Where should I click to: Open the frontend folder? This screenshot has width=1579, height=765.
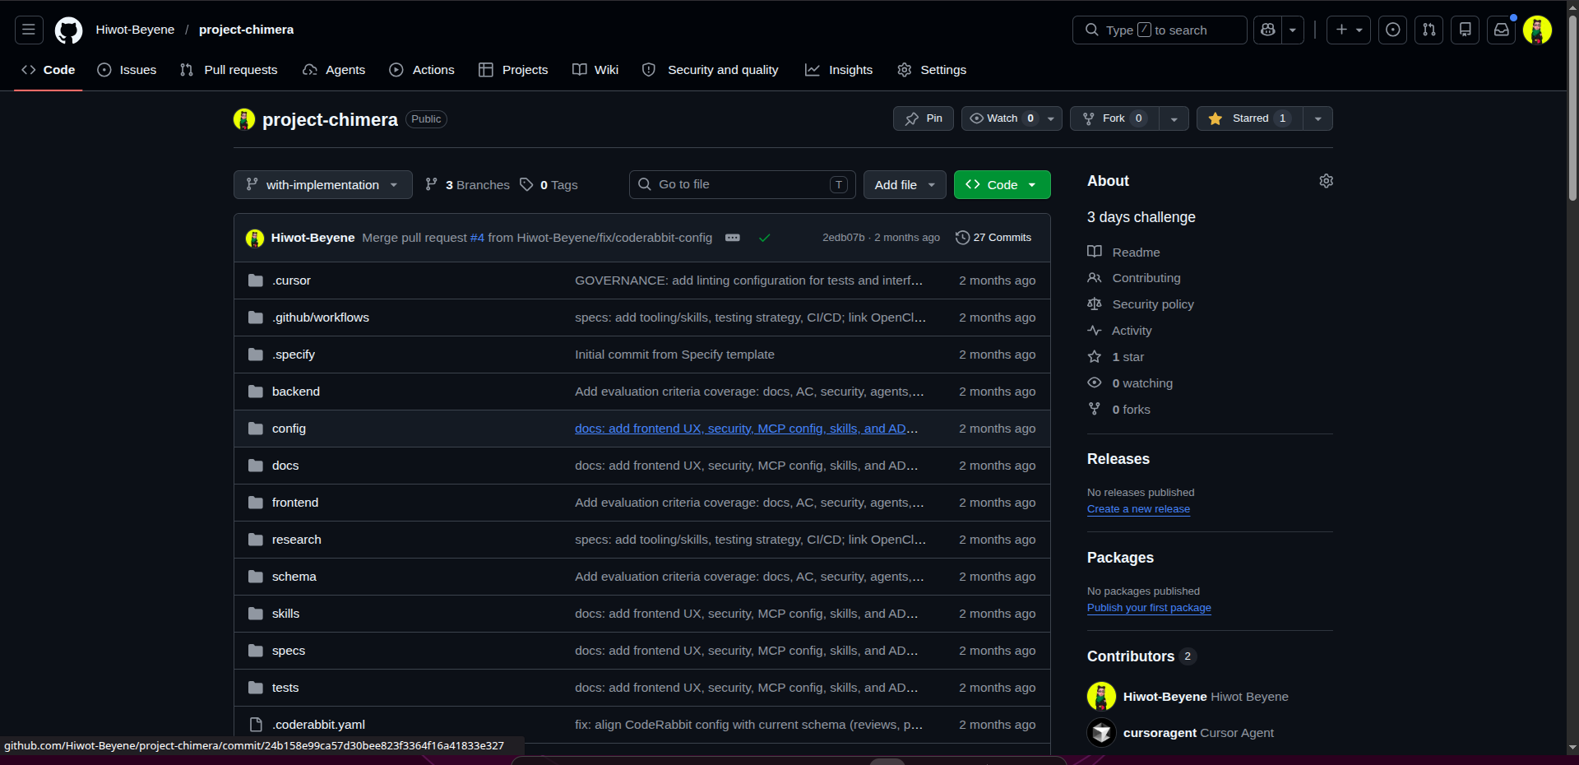tap(295, 503)
